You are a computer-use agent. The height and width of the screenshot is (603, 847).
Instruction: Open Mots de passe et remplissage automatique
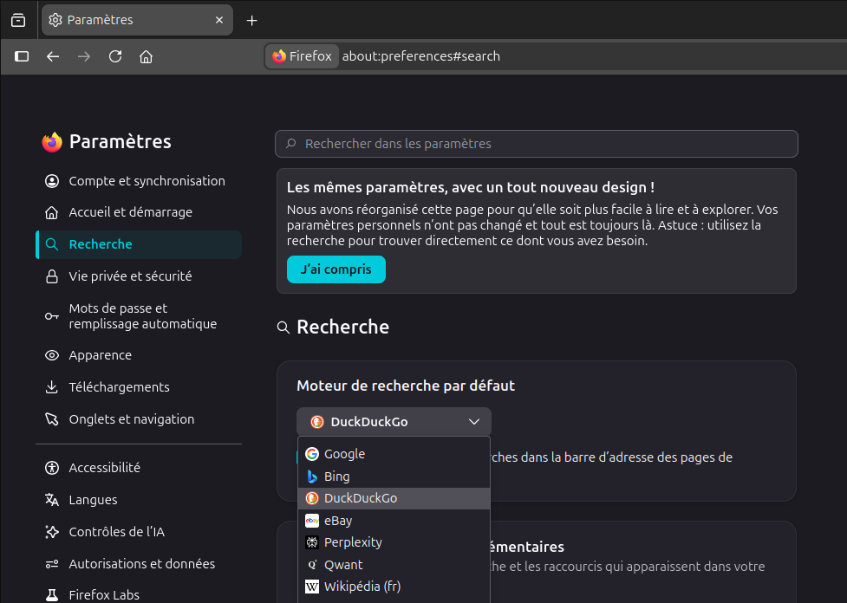pos(139,316)
